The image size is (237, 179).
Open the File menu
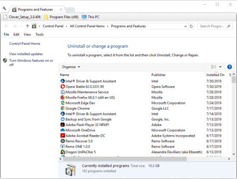tap(6, 35)
